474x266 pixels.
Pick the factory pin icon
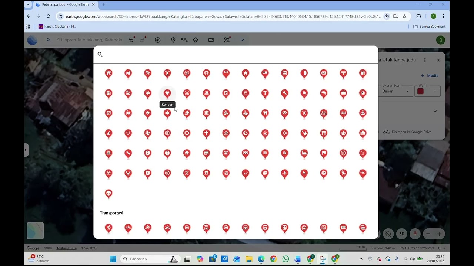point(304,153)
